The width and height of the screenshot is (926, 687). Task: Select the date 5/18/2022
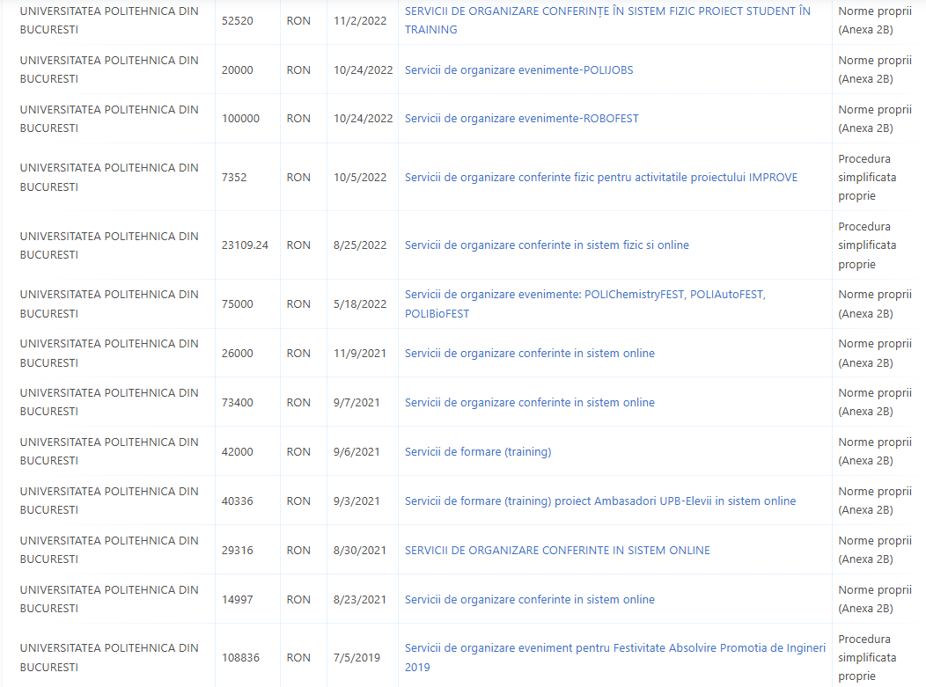point(360,304)
